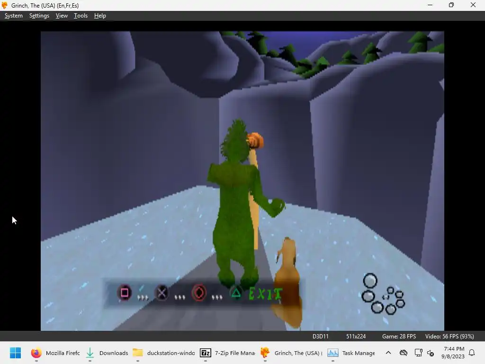The width and height of the screenshot is (485, 364).
Task: Open the Settings menu
Action: pos(39,16)
